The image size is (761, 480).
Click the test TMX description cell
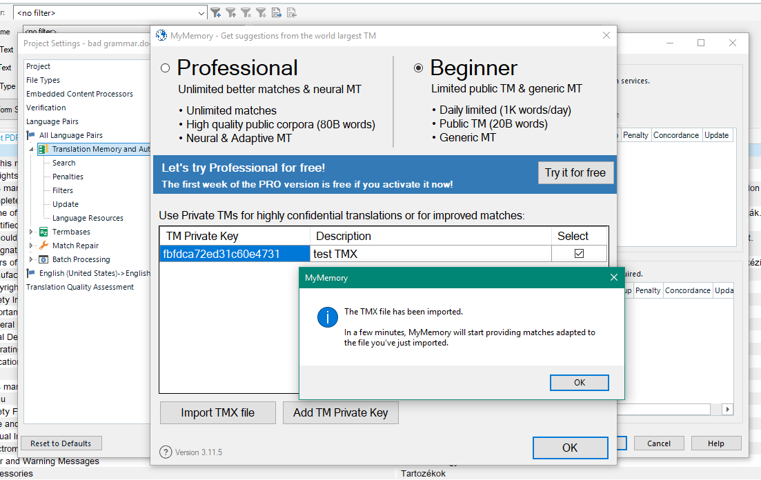[431, 254]
